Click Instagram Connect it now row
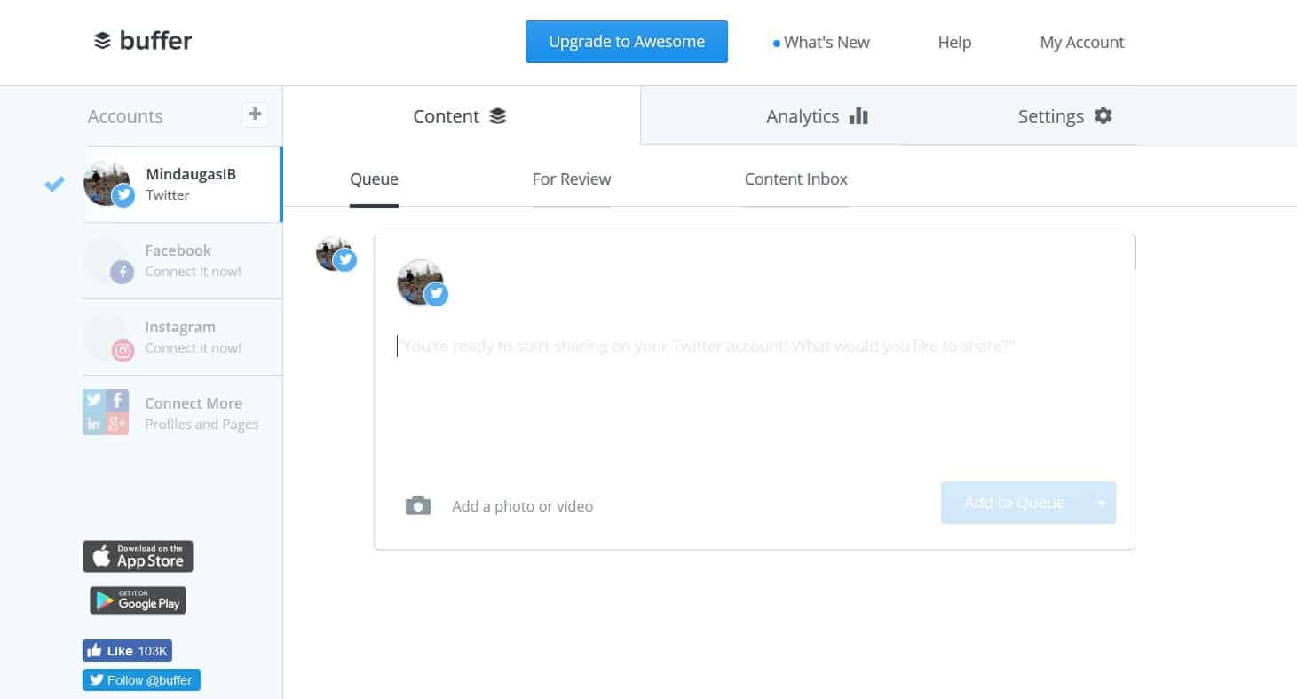The width and height of the screenshot is (1297, 699). pyautogui.click(x=183, y=338)
